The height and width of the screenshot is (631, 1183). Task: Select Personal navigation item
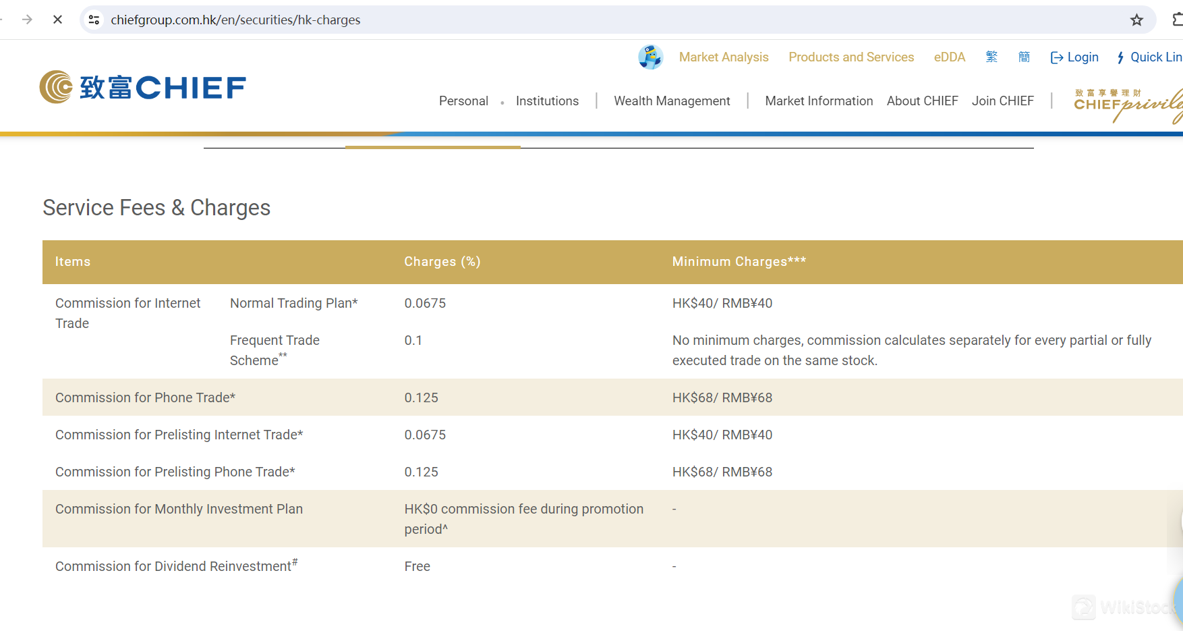pyautogui.click(x=463, y=101)
